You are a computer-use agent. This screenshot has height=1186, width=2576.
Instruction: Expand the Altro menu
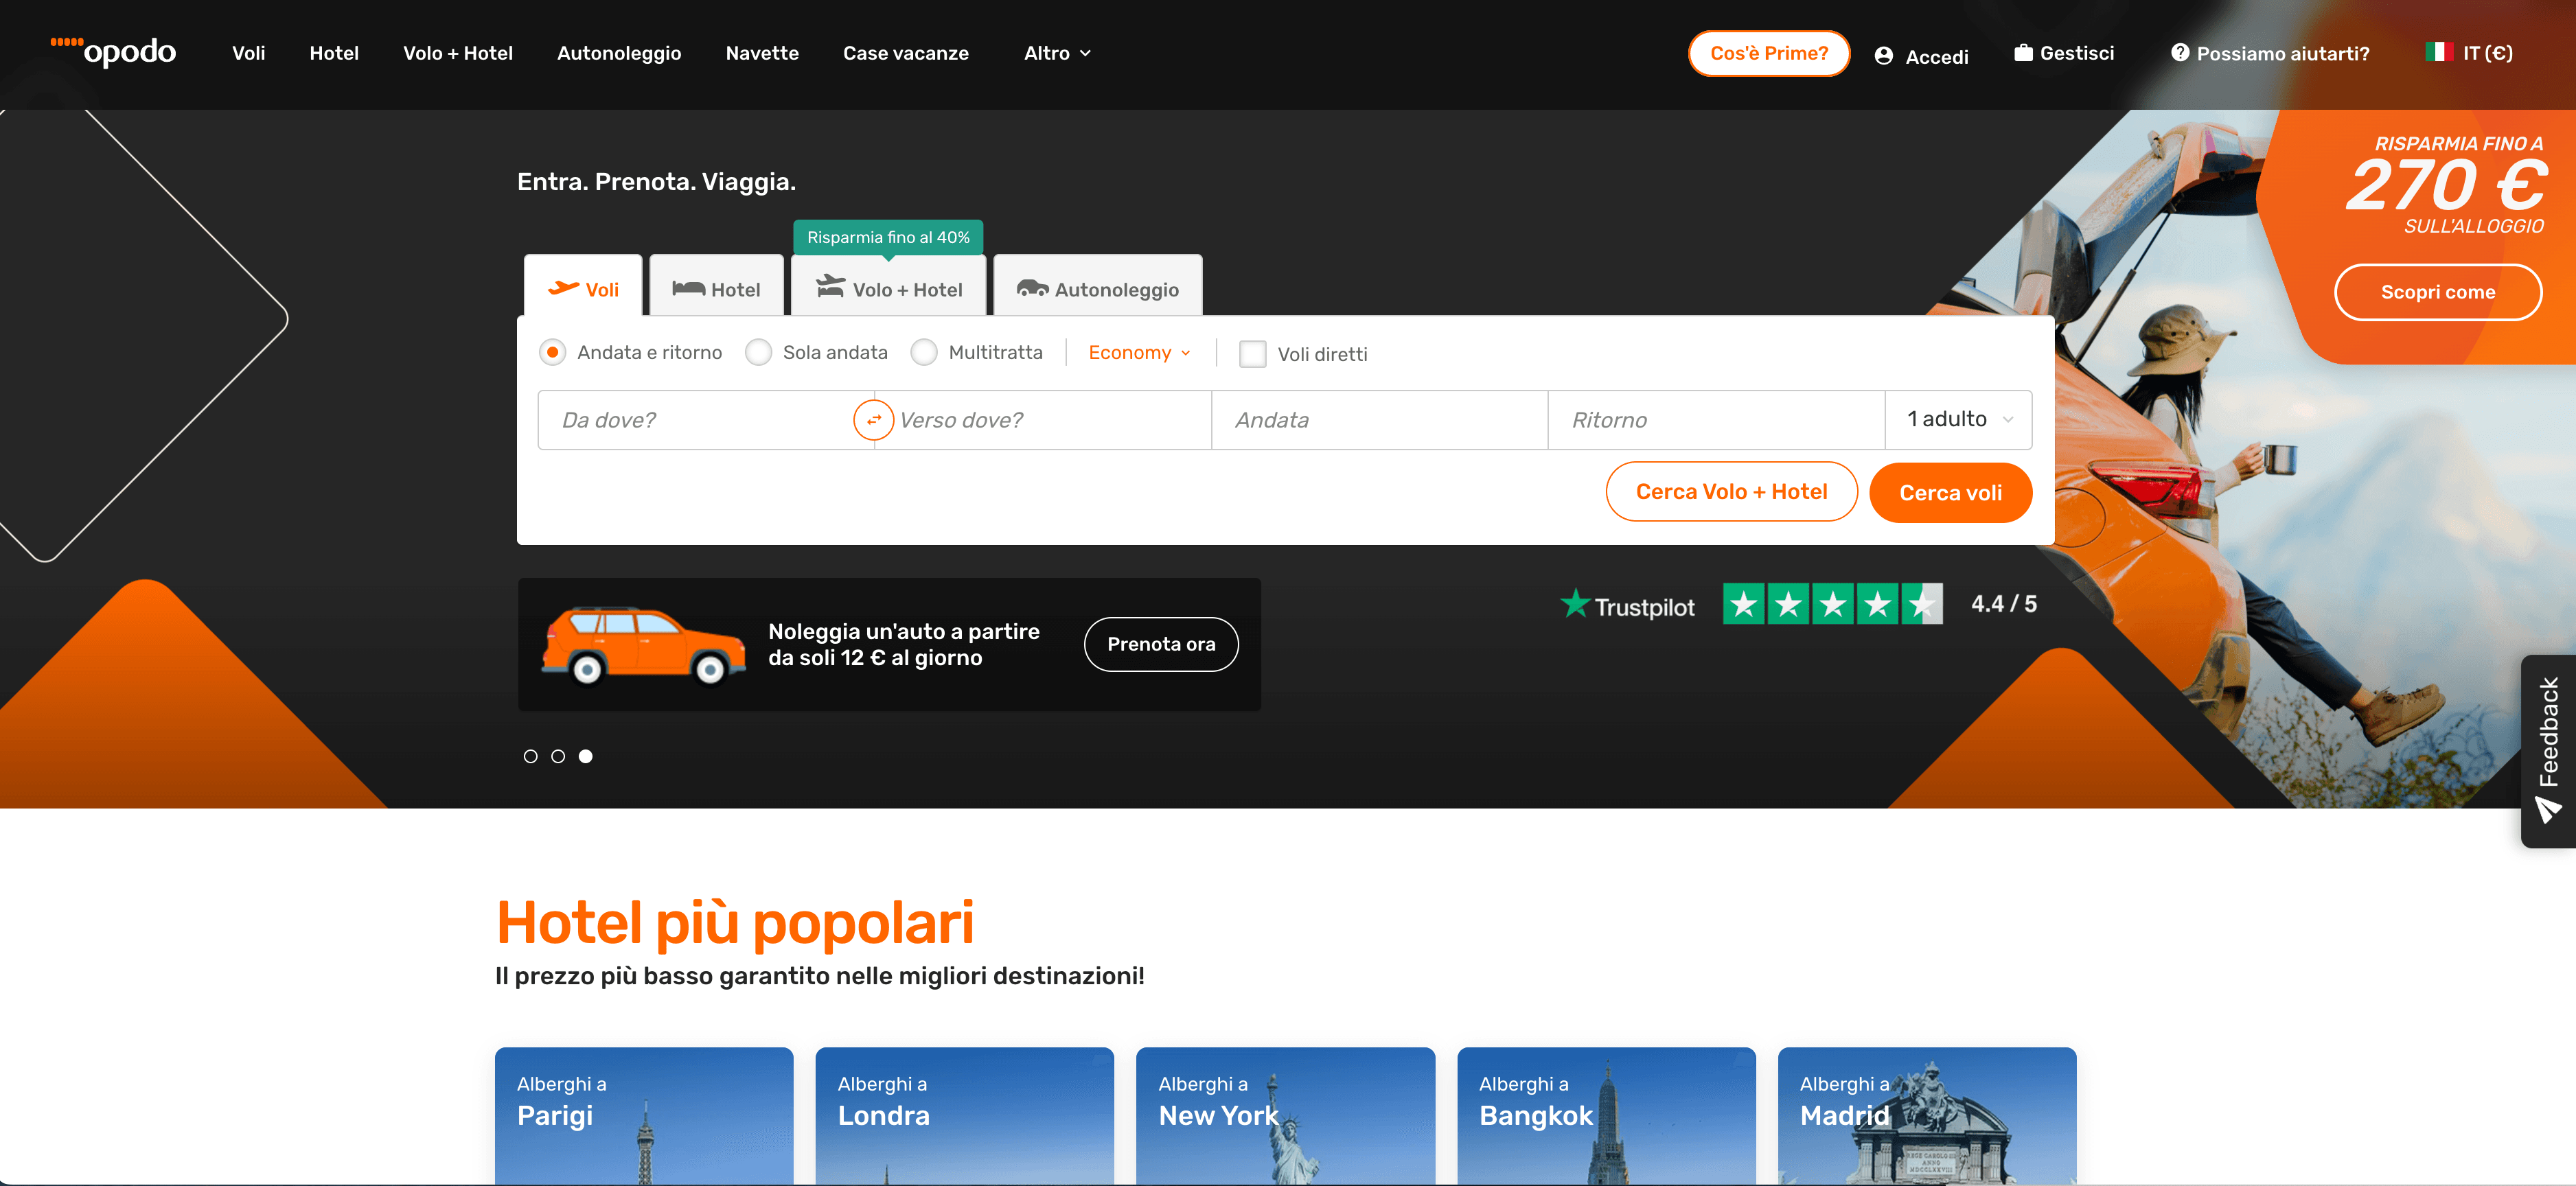coord(1057,53)
